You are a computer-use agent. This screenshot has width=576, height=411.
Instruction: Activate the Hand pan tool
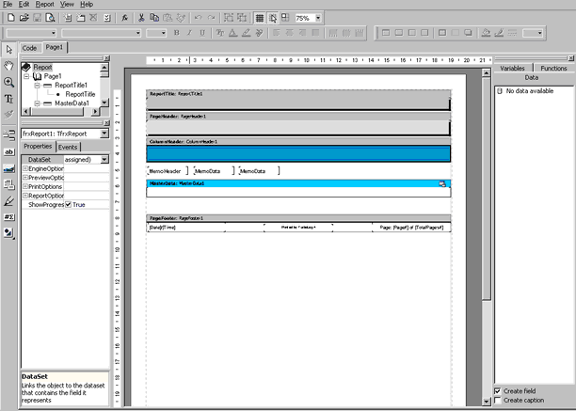coord(9,66)
